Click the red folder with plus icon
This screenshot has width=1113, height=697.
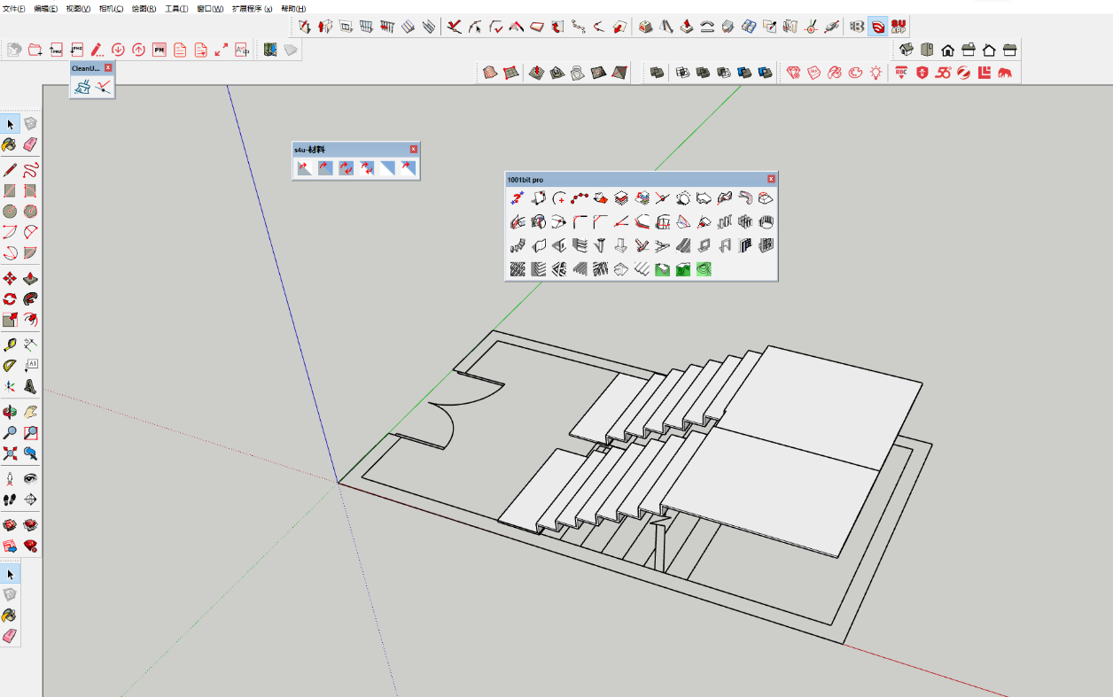pos(35,50)
